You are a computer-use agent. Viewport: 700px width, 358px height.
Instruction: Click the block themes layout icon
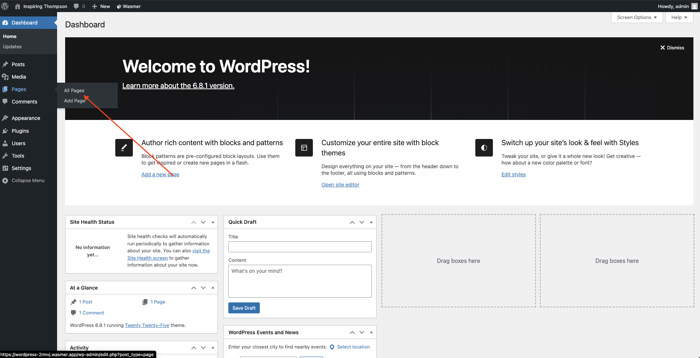304,148
